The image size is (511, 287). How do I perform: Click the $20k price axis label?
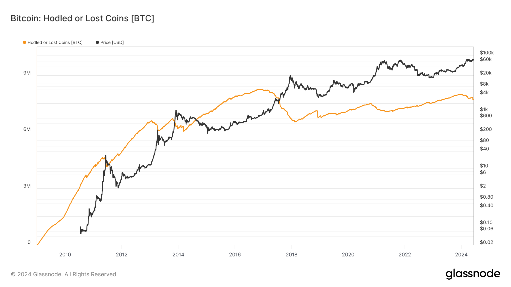(485, 73)
